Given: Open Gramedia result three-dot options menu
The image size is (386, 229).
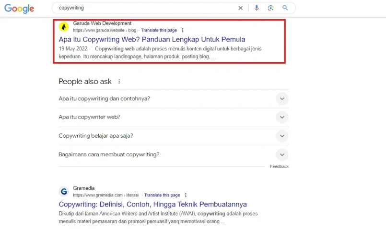Looking at the screenshot, I should 186,195.
